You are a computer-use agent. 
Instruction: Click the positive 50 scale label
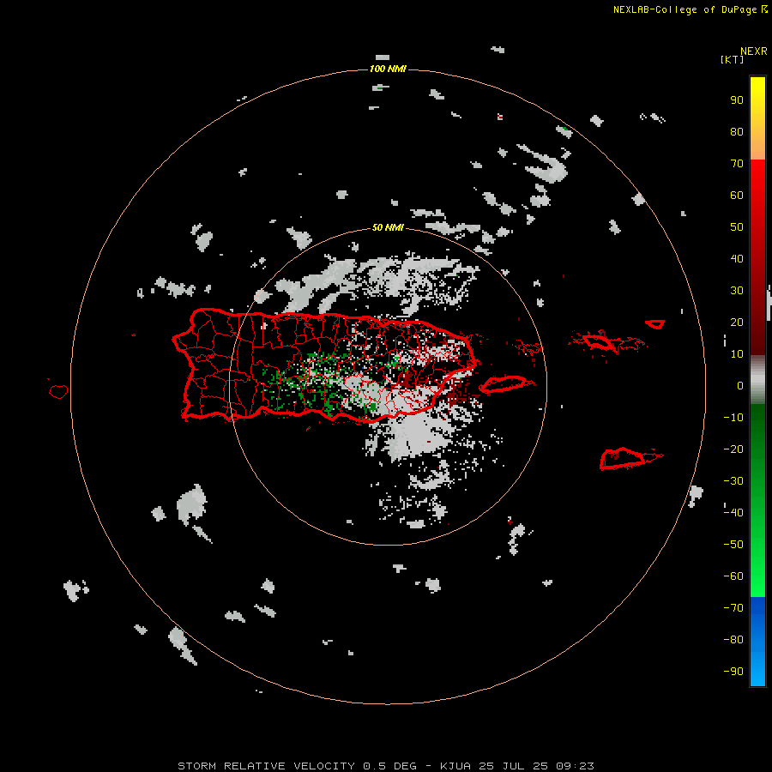[737, 227]
